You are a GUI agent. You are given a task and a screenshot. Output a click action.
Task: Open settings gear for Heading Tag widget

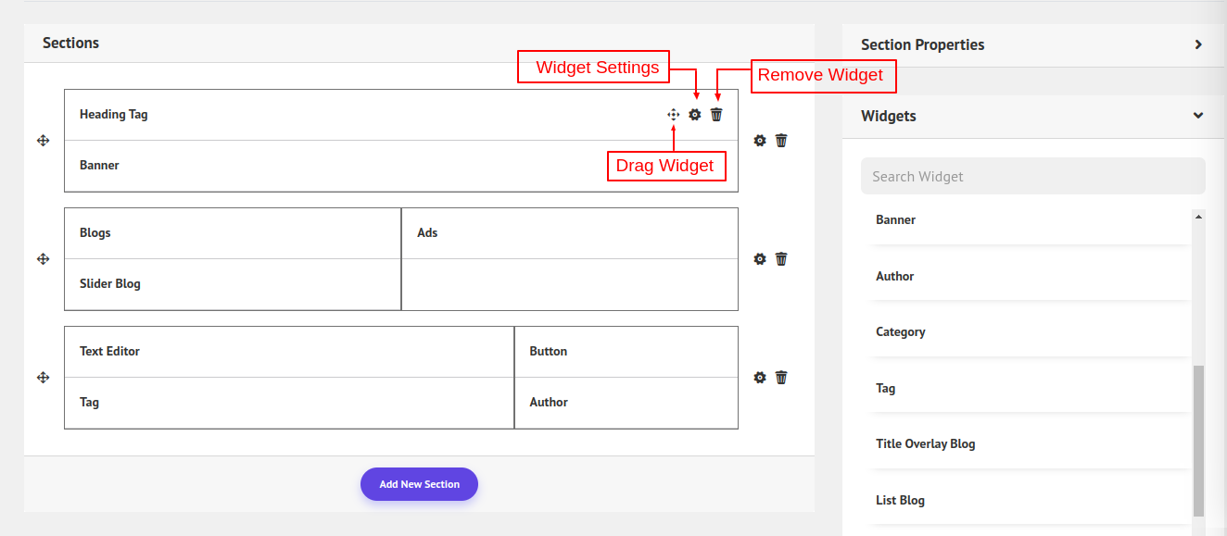tap(695, 115)
